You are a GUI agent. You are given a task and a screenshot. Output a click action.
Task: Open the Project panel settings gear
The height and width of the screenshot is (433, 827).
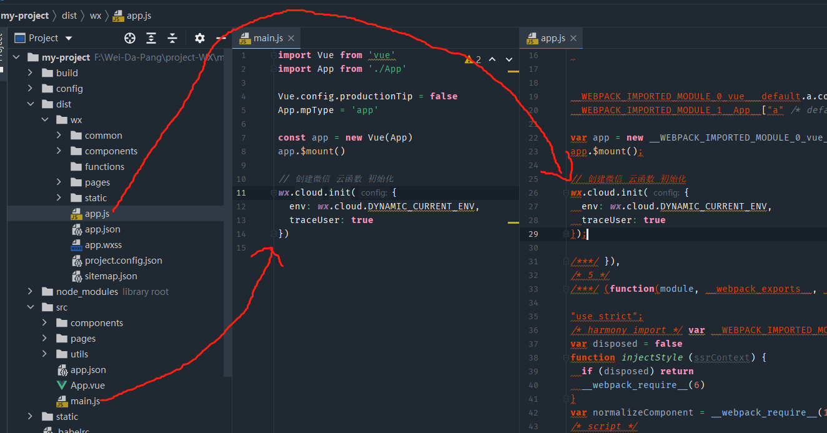(x=200, y=38)
